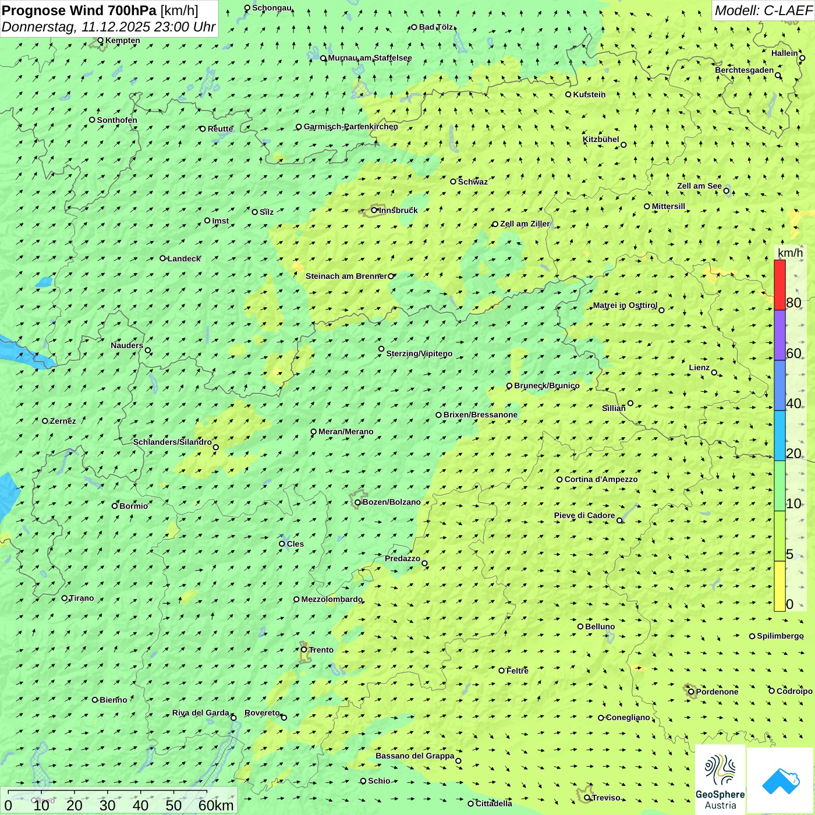
Task: Click the 'Predazzo' label
Action: (x=402, y=558)
